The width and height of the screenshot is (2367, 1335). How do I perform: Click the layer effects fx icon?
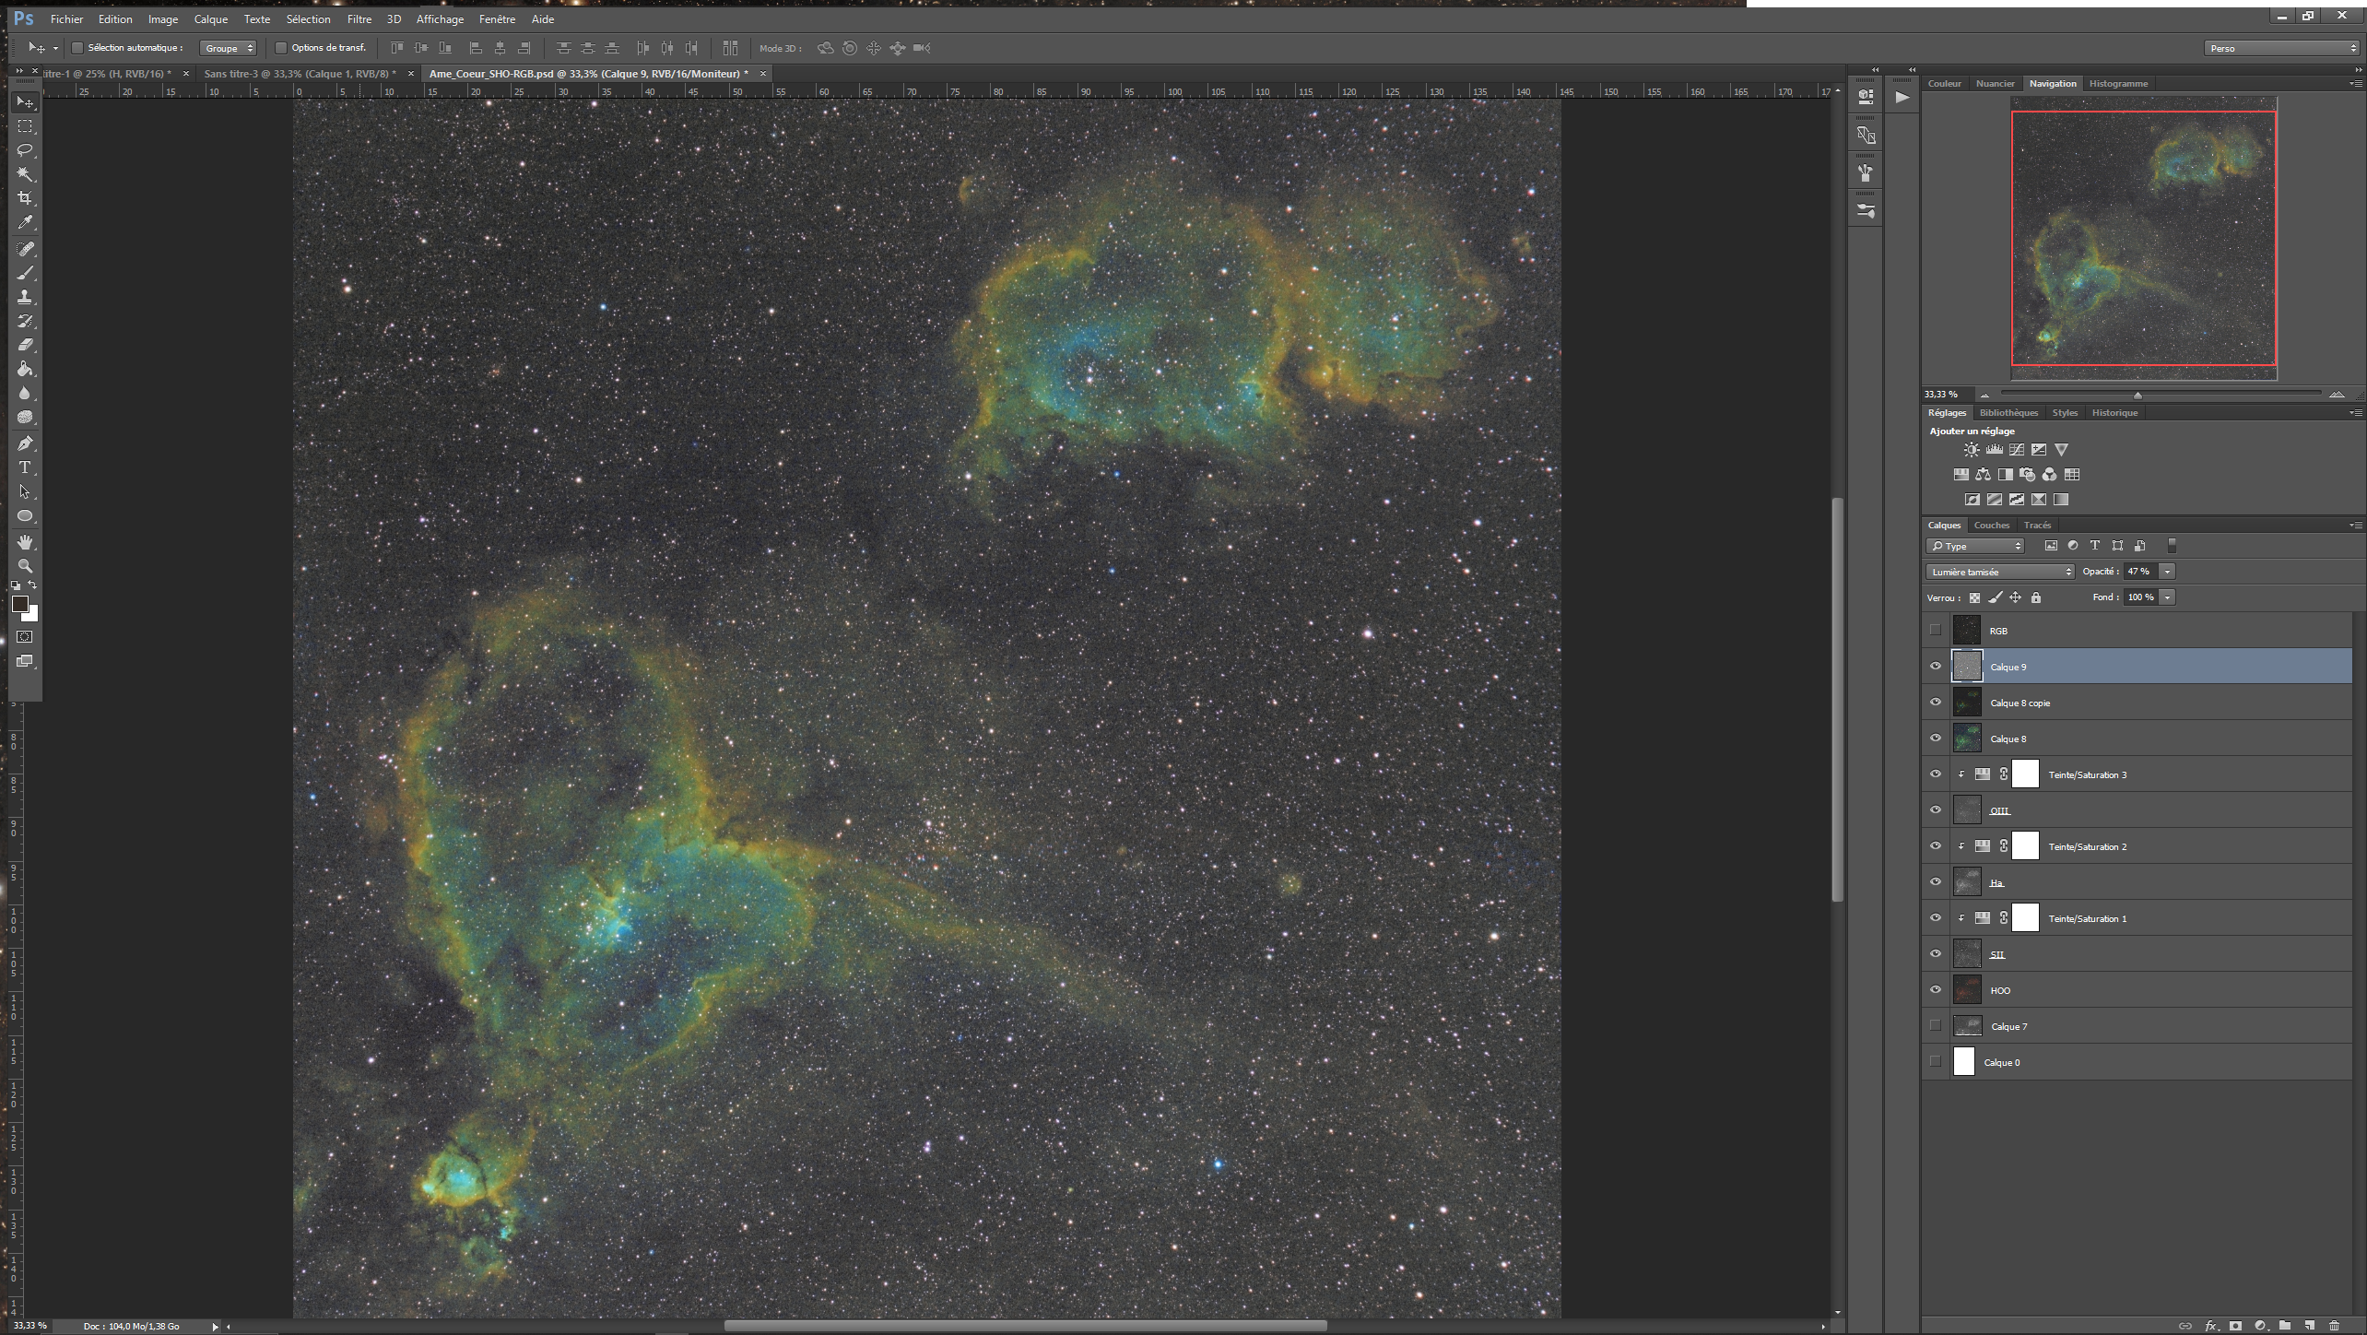(2210, 1326)
